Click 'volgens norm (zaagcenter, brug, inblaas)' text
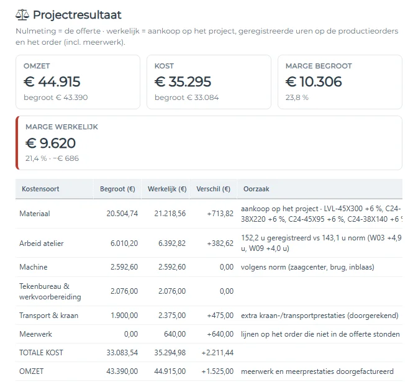 307,267
